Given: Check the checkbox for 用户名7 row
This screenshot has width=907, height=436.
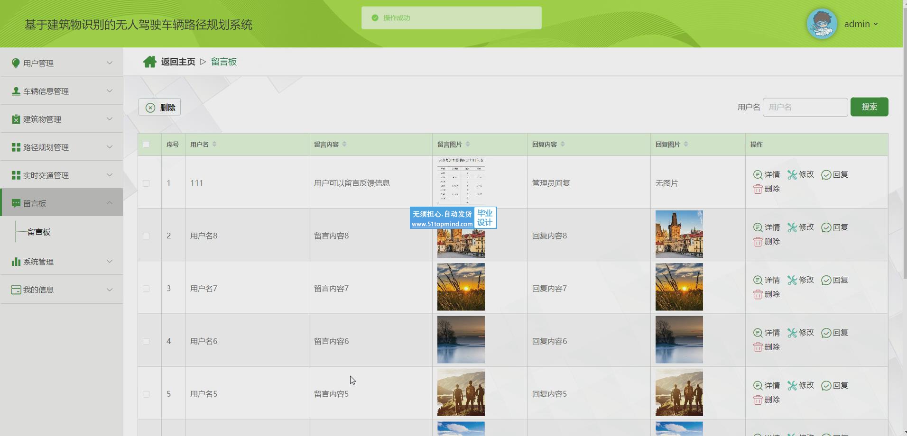Looking at the screenshot, I should click(146, 289).
